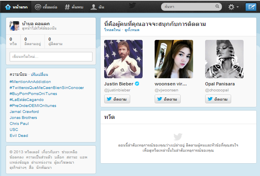Click footer link บล็อก
The height and width of the screenshot is (176, 260).
[59, 157]
